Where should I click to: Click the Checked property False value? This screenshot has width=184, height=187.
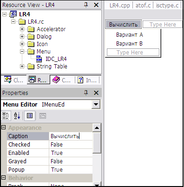71,145
